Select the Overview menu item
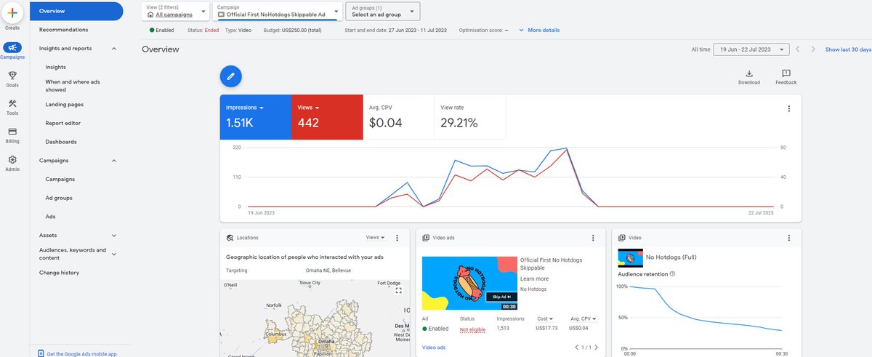Image resolution: width=872 pixels, height=357 pixels. (76, 11)
